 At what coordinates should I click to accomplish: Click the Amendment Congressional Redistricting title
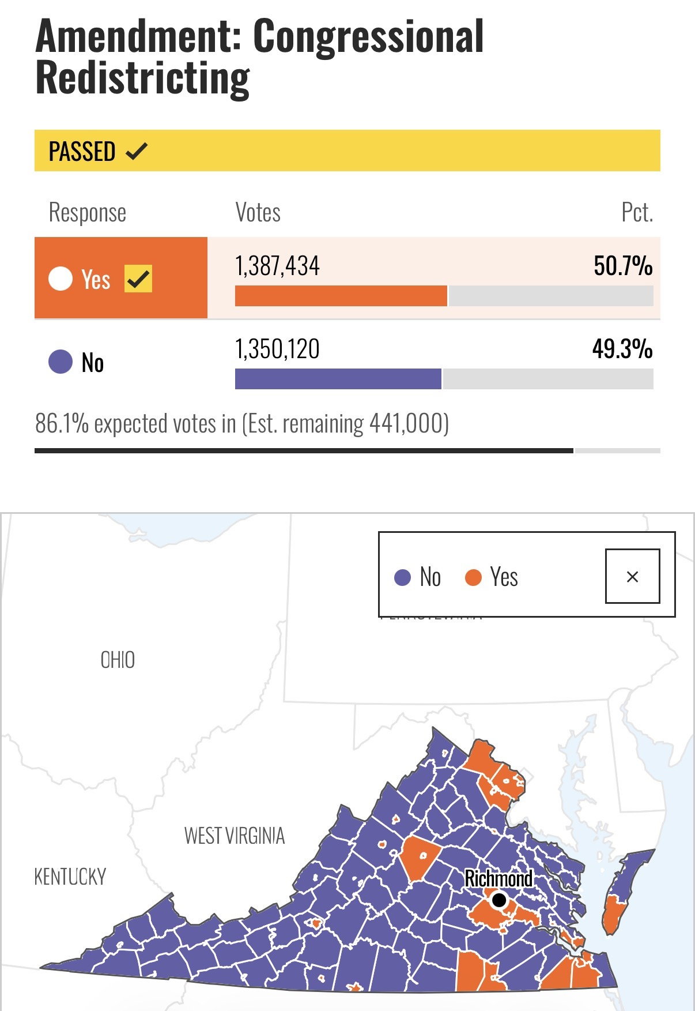tap(259, 57)
